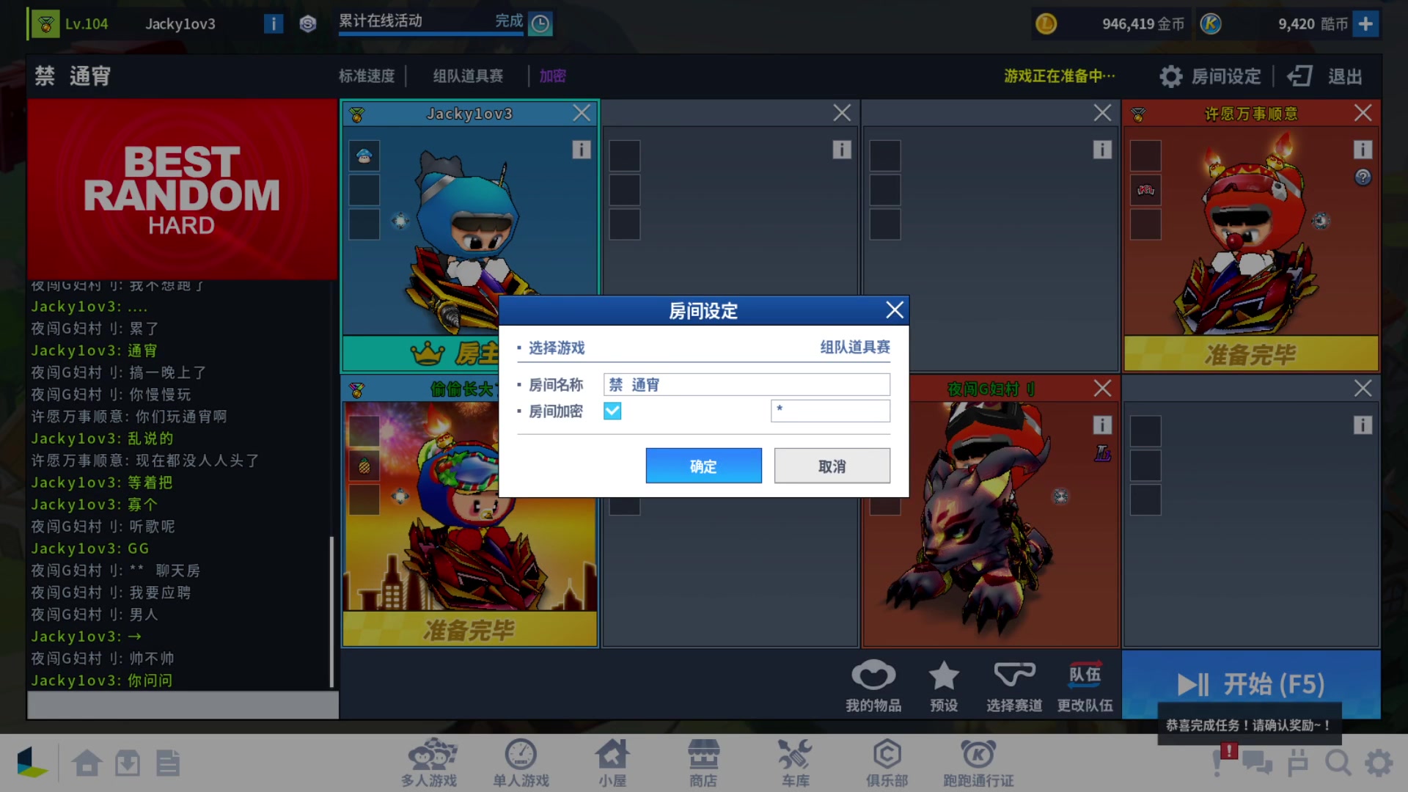Click 确定 to confirm room settings
Viewport: 1408px width, 792px height.
coord(703,465)
